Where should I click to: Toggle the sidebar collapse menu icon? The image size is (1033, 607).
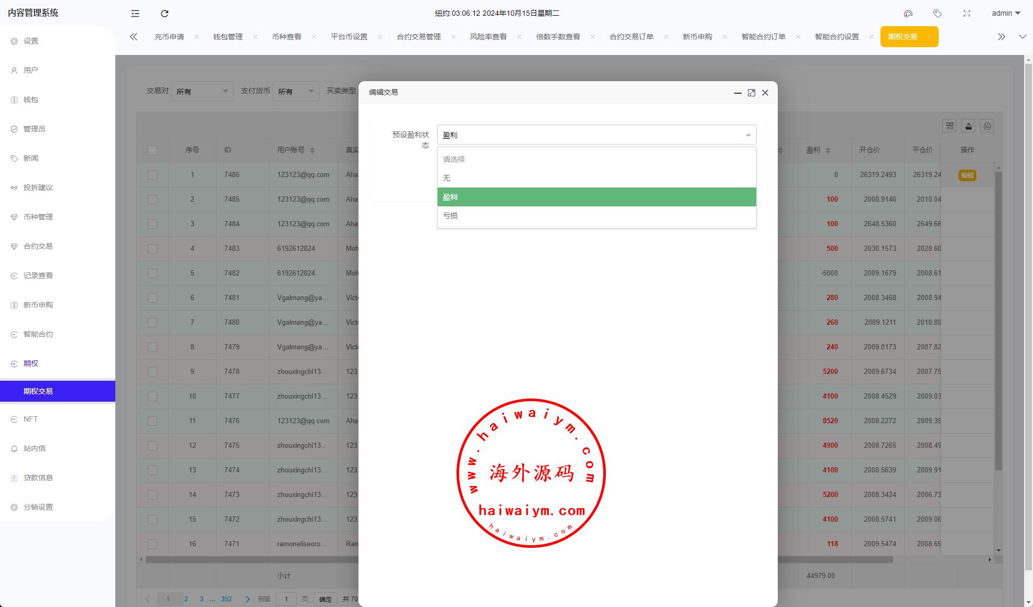pos(135,14)
